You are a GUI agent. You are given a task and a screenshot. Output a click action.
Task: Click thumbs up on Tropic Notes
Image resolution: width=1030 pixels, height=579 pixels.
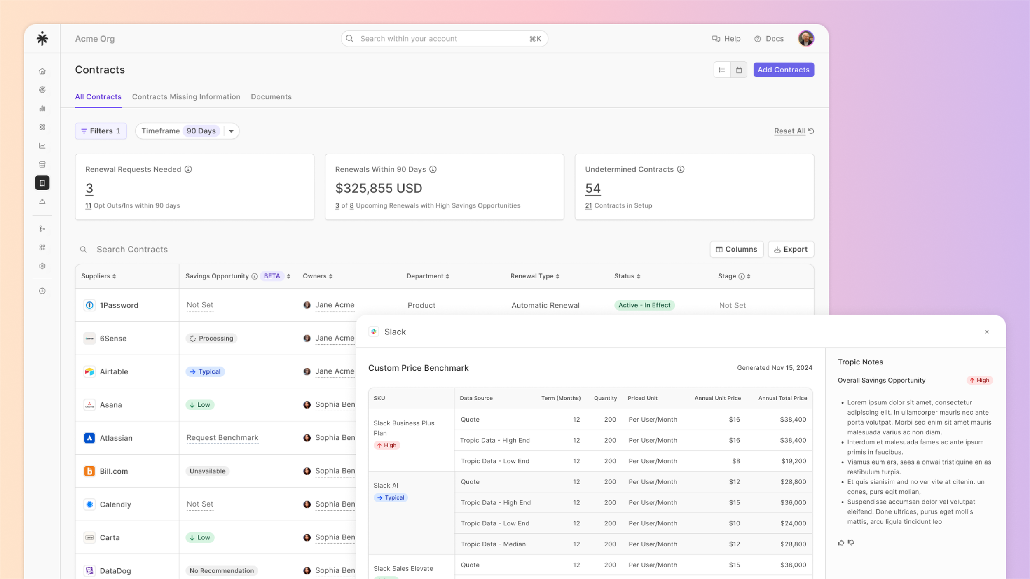coord(841,543)
